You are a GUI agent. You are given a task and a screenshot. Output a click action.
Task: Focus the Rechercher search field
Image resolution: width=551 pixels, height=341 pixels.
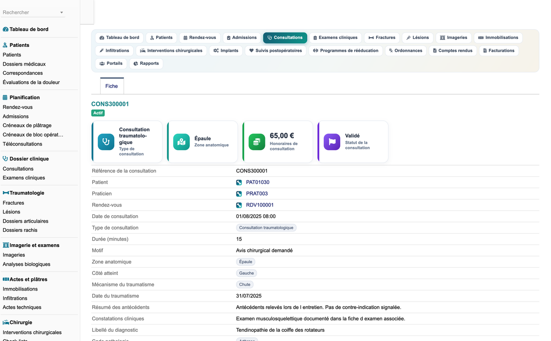(x=30, y=13)
